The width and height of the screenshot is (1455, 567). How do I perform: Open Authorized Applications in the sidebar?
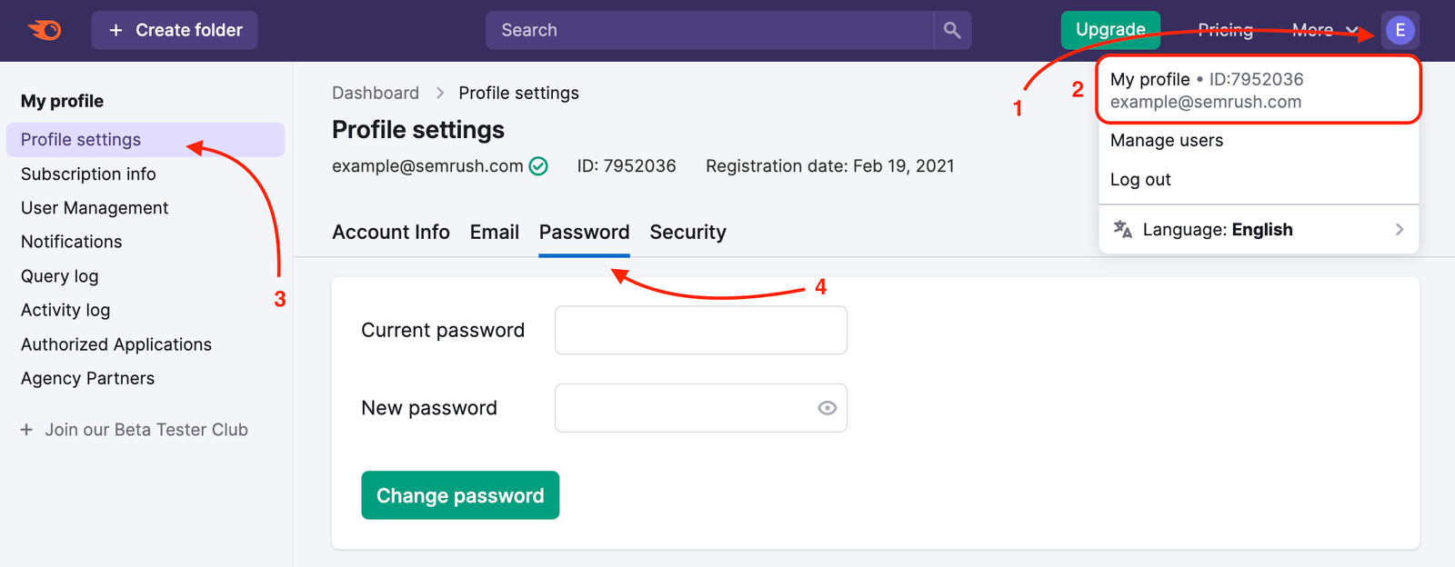point(115,344)
